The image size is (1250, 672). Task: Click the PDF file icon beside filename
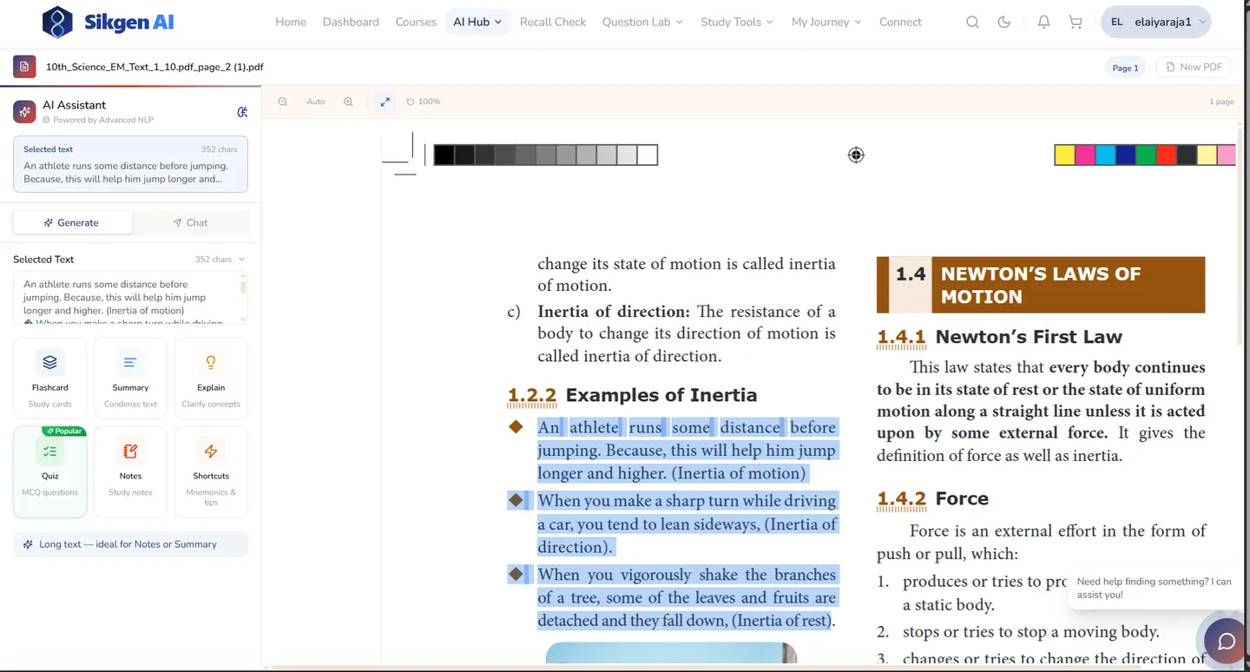(24, 66)
